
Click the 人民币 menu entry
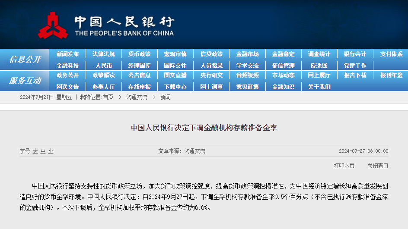click(x=103, y=66)
